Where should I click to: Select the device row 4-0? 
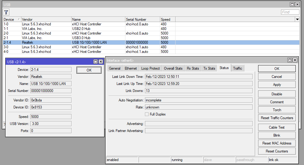coord(151,52)
